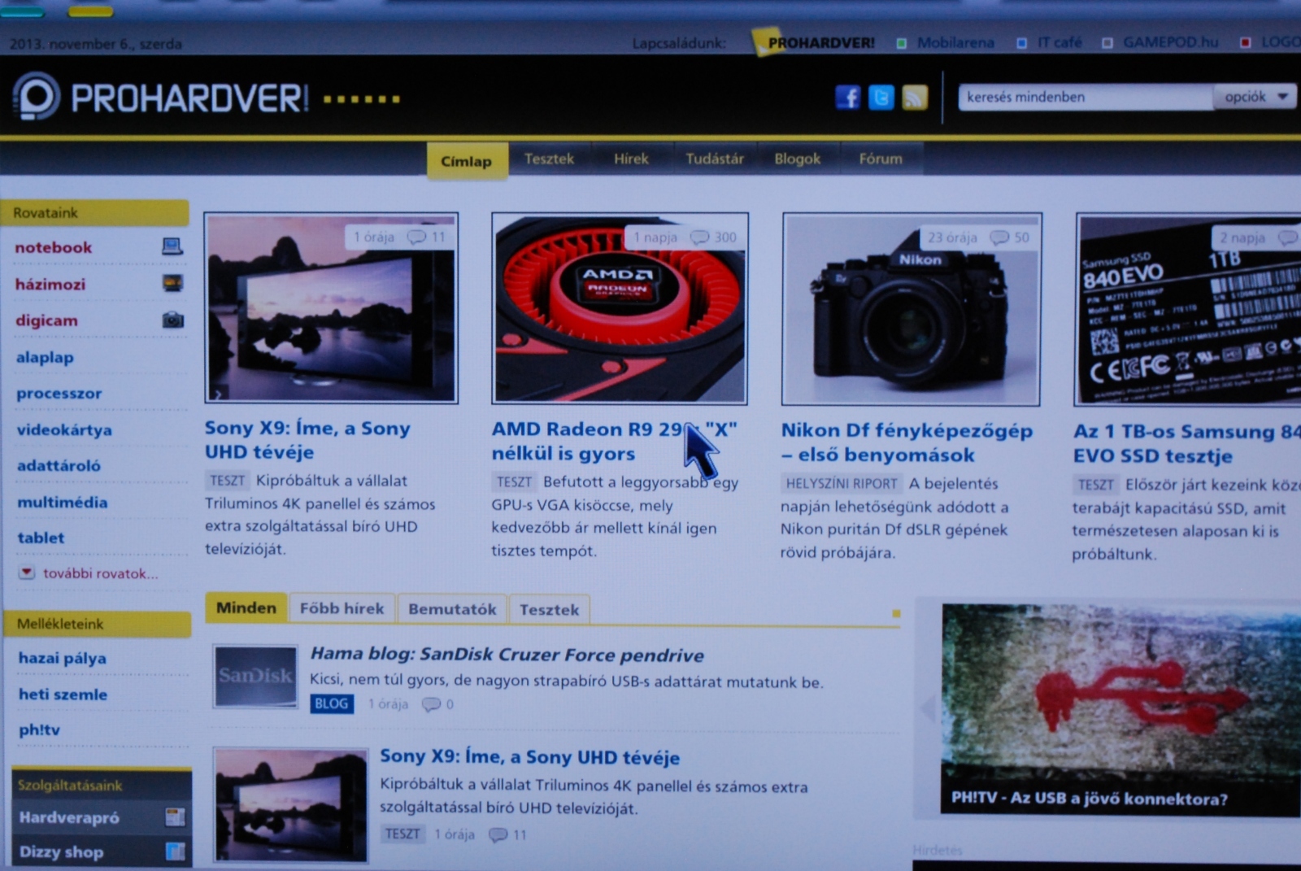
Task: Open Nikon Df fényképezőgép article headline
Action: [907, 442]
